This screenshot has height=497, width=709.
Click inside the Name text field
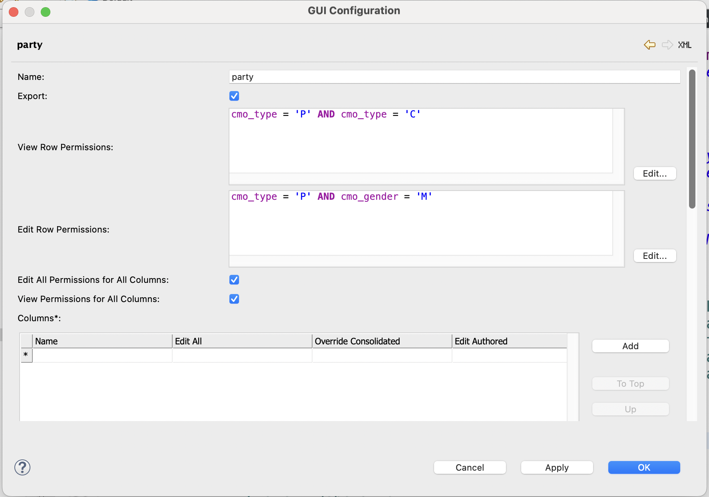coord(454,77)
